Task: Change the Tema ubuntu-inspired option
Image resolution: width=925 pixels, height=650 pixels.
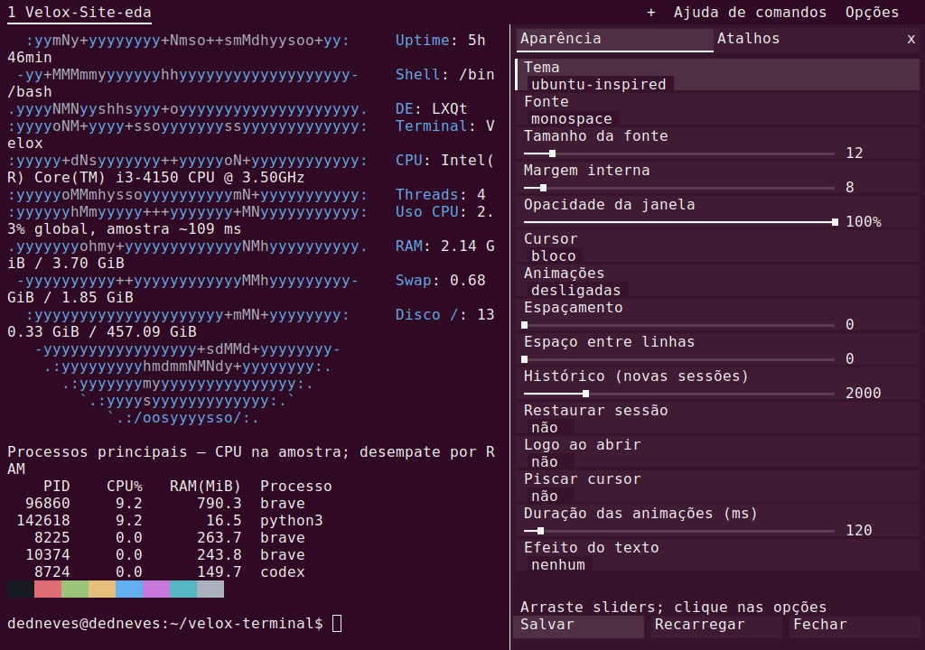Action: (x=599, y=84)
